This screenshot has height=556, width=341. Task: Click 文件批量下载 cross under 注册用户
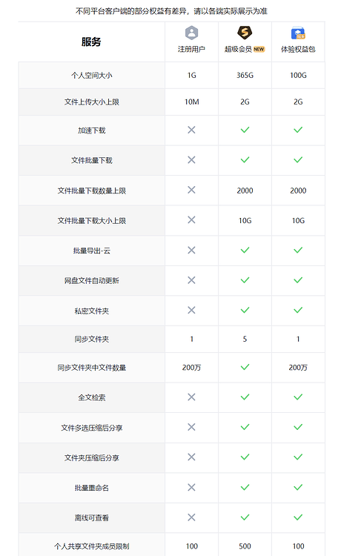(191, 160)
